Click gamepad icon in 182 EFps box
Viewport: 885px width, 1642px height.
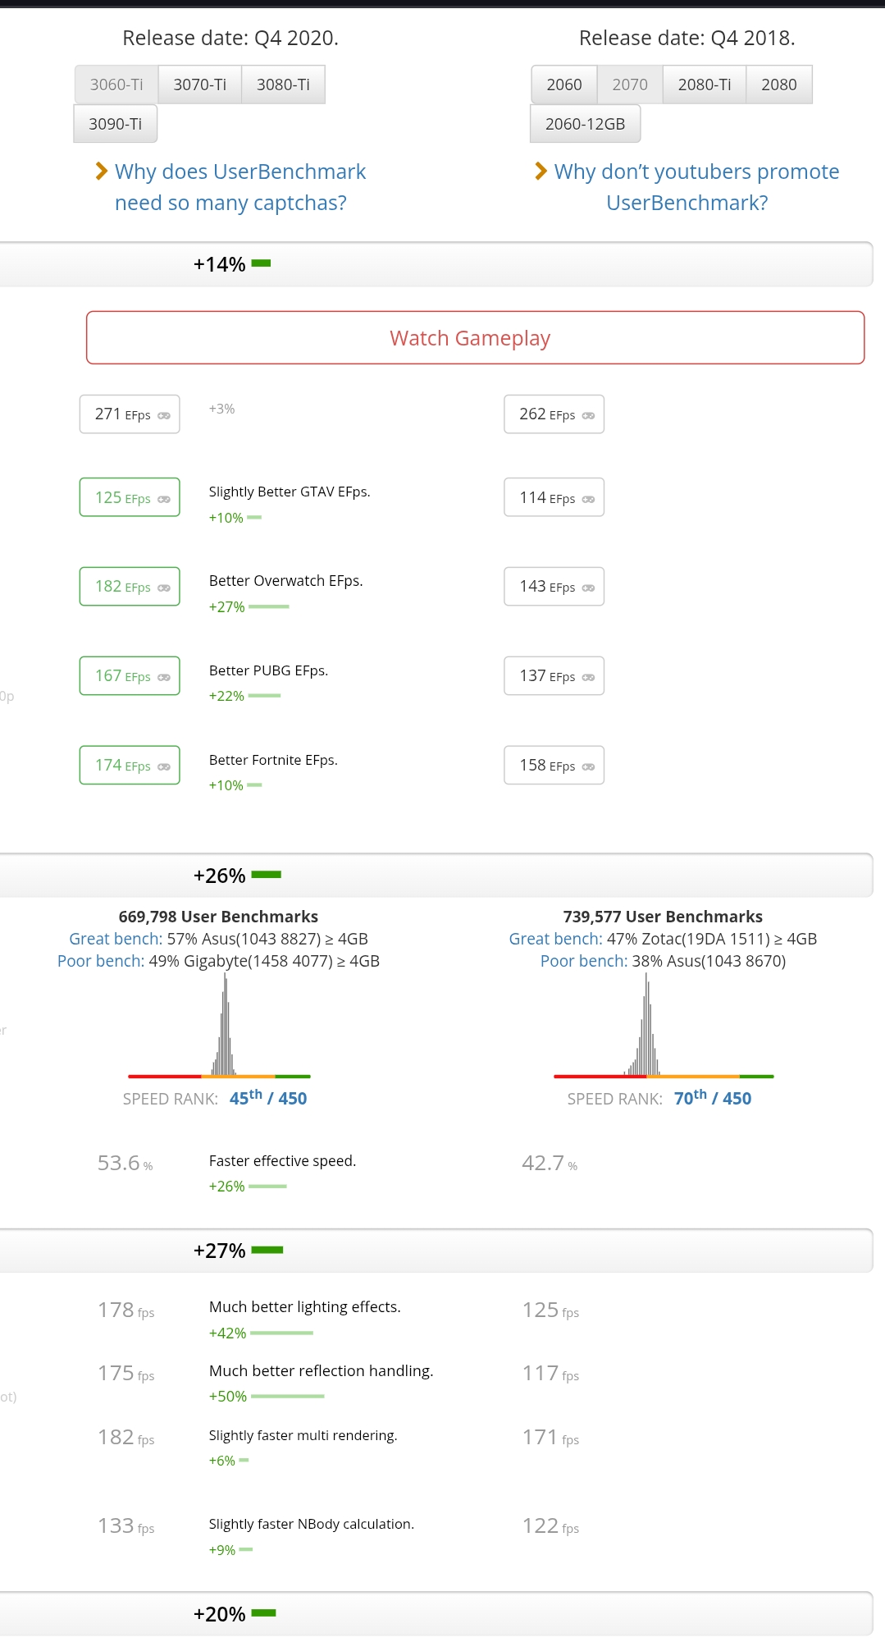(164, 588)
